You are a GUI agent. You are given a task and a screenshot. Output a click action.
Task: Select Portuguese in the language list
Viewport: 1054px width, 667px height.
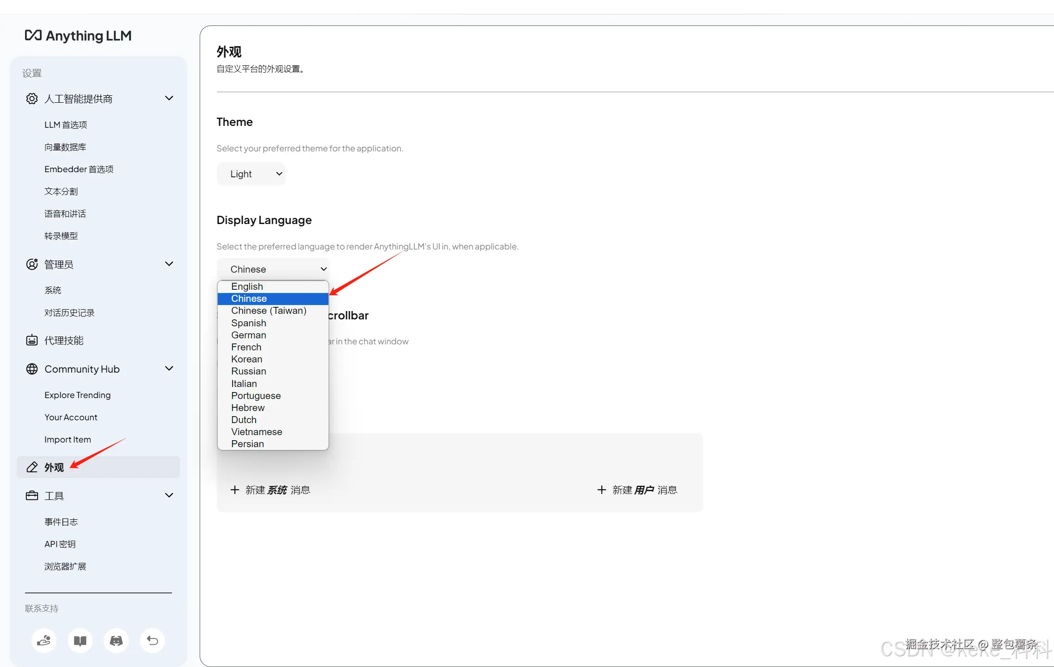[x=256, y=396]
